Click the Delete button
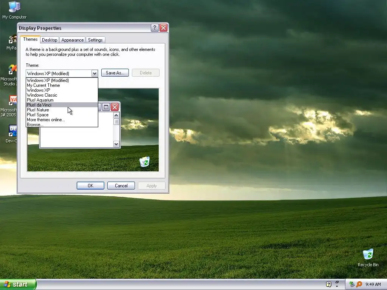The image size is (387, 290). click(x=146, y=73)
